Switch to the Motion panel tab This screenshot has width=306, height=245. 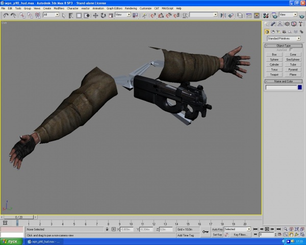[x=287, y=24]
